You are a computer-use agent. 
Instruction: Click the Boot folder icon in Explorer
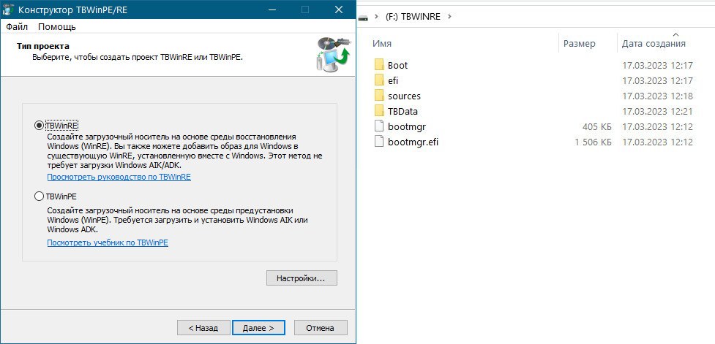click(379, 65)
